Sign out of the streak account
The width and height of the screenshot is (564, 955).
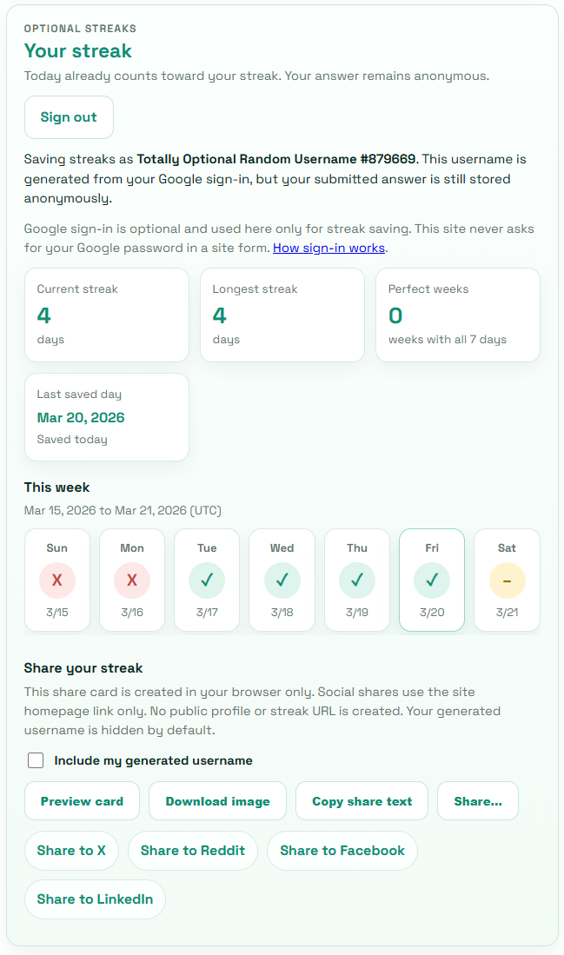[69, 117]
